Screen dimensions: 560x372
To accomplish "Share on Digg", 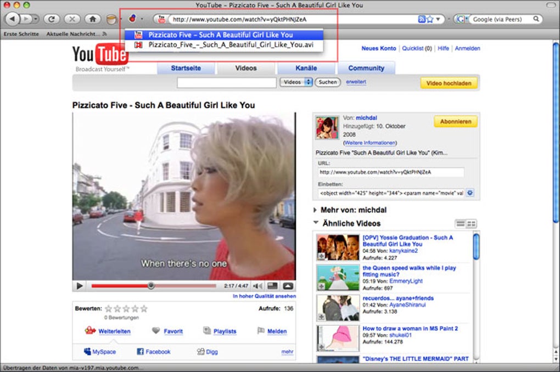I will [207, 352].
